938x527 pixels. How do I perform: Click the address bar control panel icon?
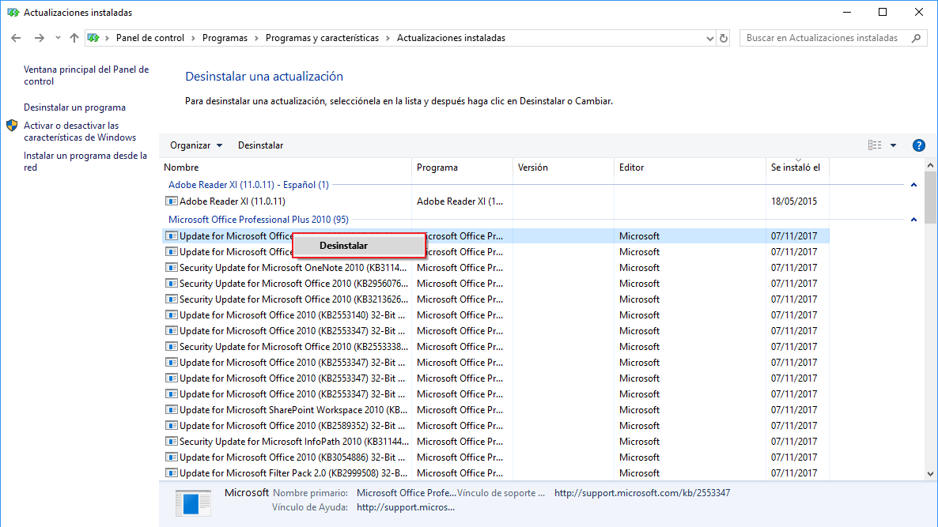(93, 38)
